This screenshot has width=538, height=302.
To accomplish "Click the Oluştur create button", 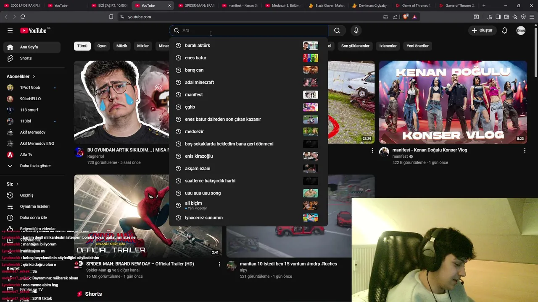I will click(x=482, y=30).
